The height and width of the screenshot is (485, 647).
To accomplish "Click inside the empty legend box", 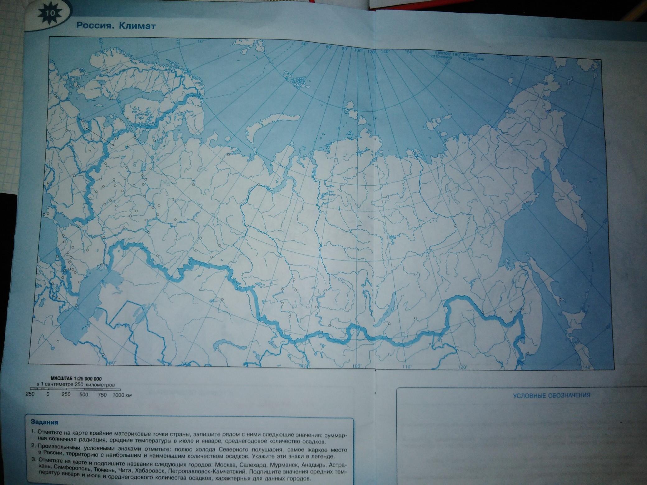I will (x=523, y=441).
